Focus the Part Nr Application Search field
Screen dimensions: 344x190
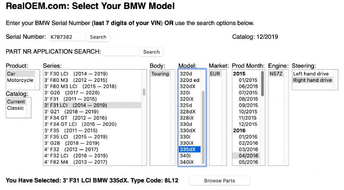(120, 52)
